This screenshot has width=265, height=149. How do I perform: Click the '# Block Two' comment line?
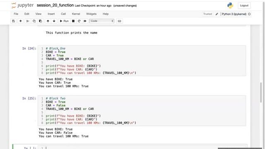(55, 99)
